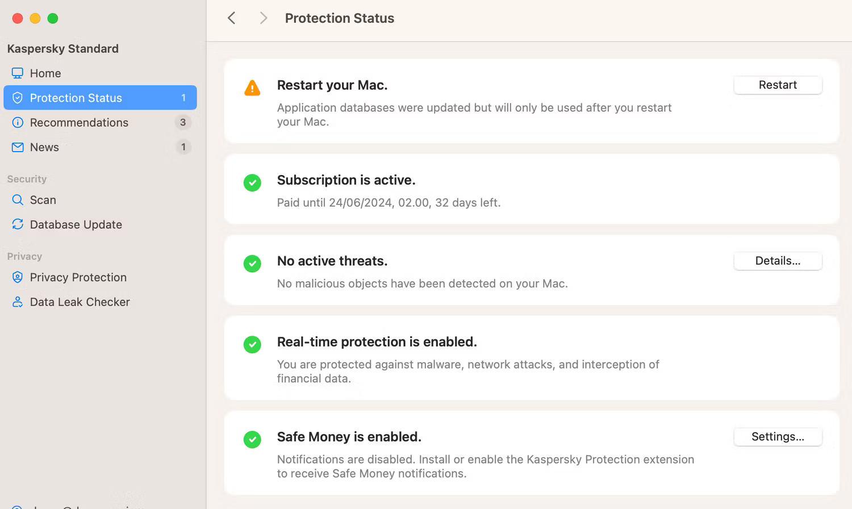Click the warning triangle beside Restart your Mac
852x509 pixels.
[252, 87]
